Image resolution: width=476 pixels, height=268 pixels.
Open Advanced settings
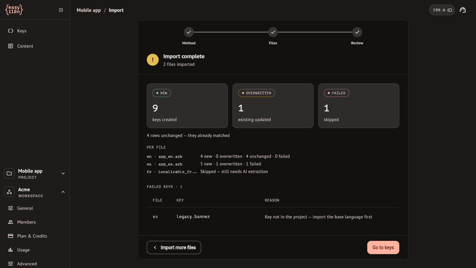pyautogui.click(x=35, y=264)
